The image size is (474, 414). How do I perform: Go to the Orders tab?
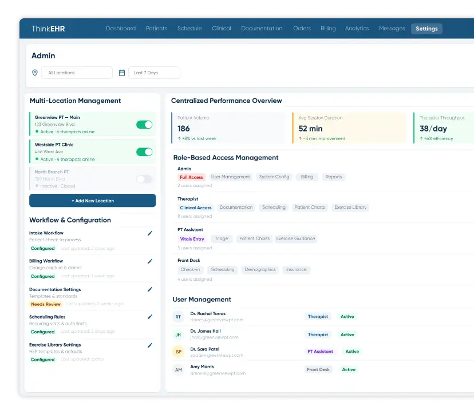tap(302, 29)
